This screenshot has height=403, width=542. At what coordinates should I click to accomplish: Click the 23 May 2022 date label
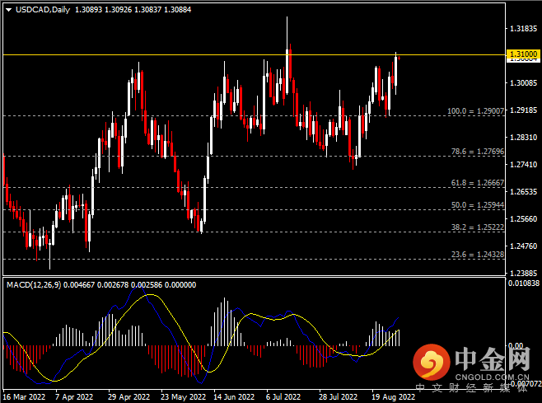point(183,396)
